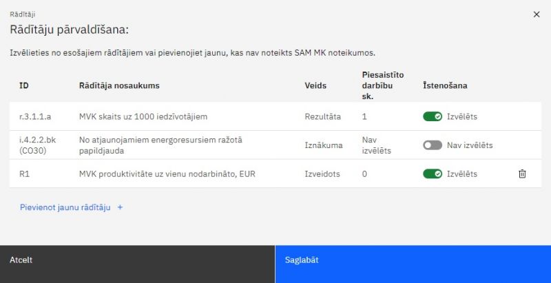
Task: Save changes with Saglabāt button
Action: (x=413, y=260)
